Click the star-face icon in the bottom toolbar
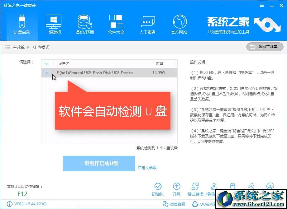 [x=251, y=186]
